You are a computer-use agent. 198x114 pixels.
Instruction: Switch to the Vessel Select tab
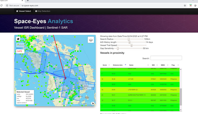[24, 11]
